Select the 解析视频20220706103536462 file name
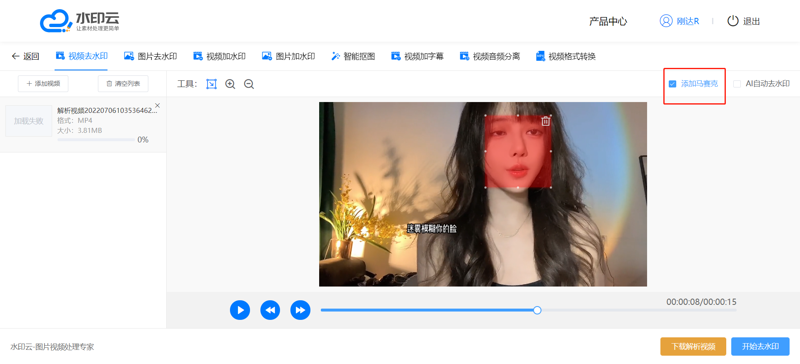 107,110
